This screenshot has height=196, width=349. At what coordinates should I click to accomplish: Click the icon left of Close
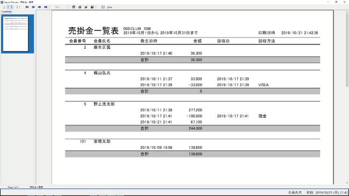[x=103, y=7]
